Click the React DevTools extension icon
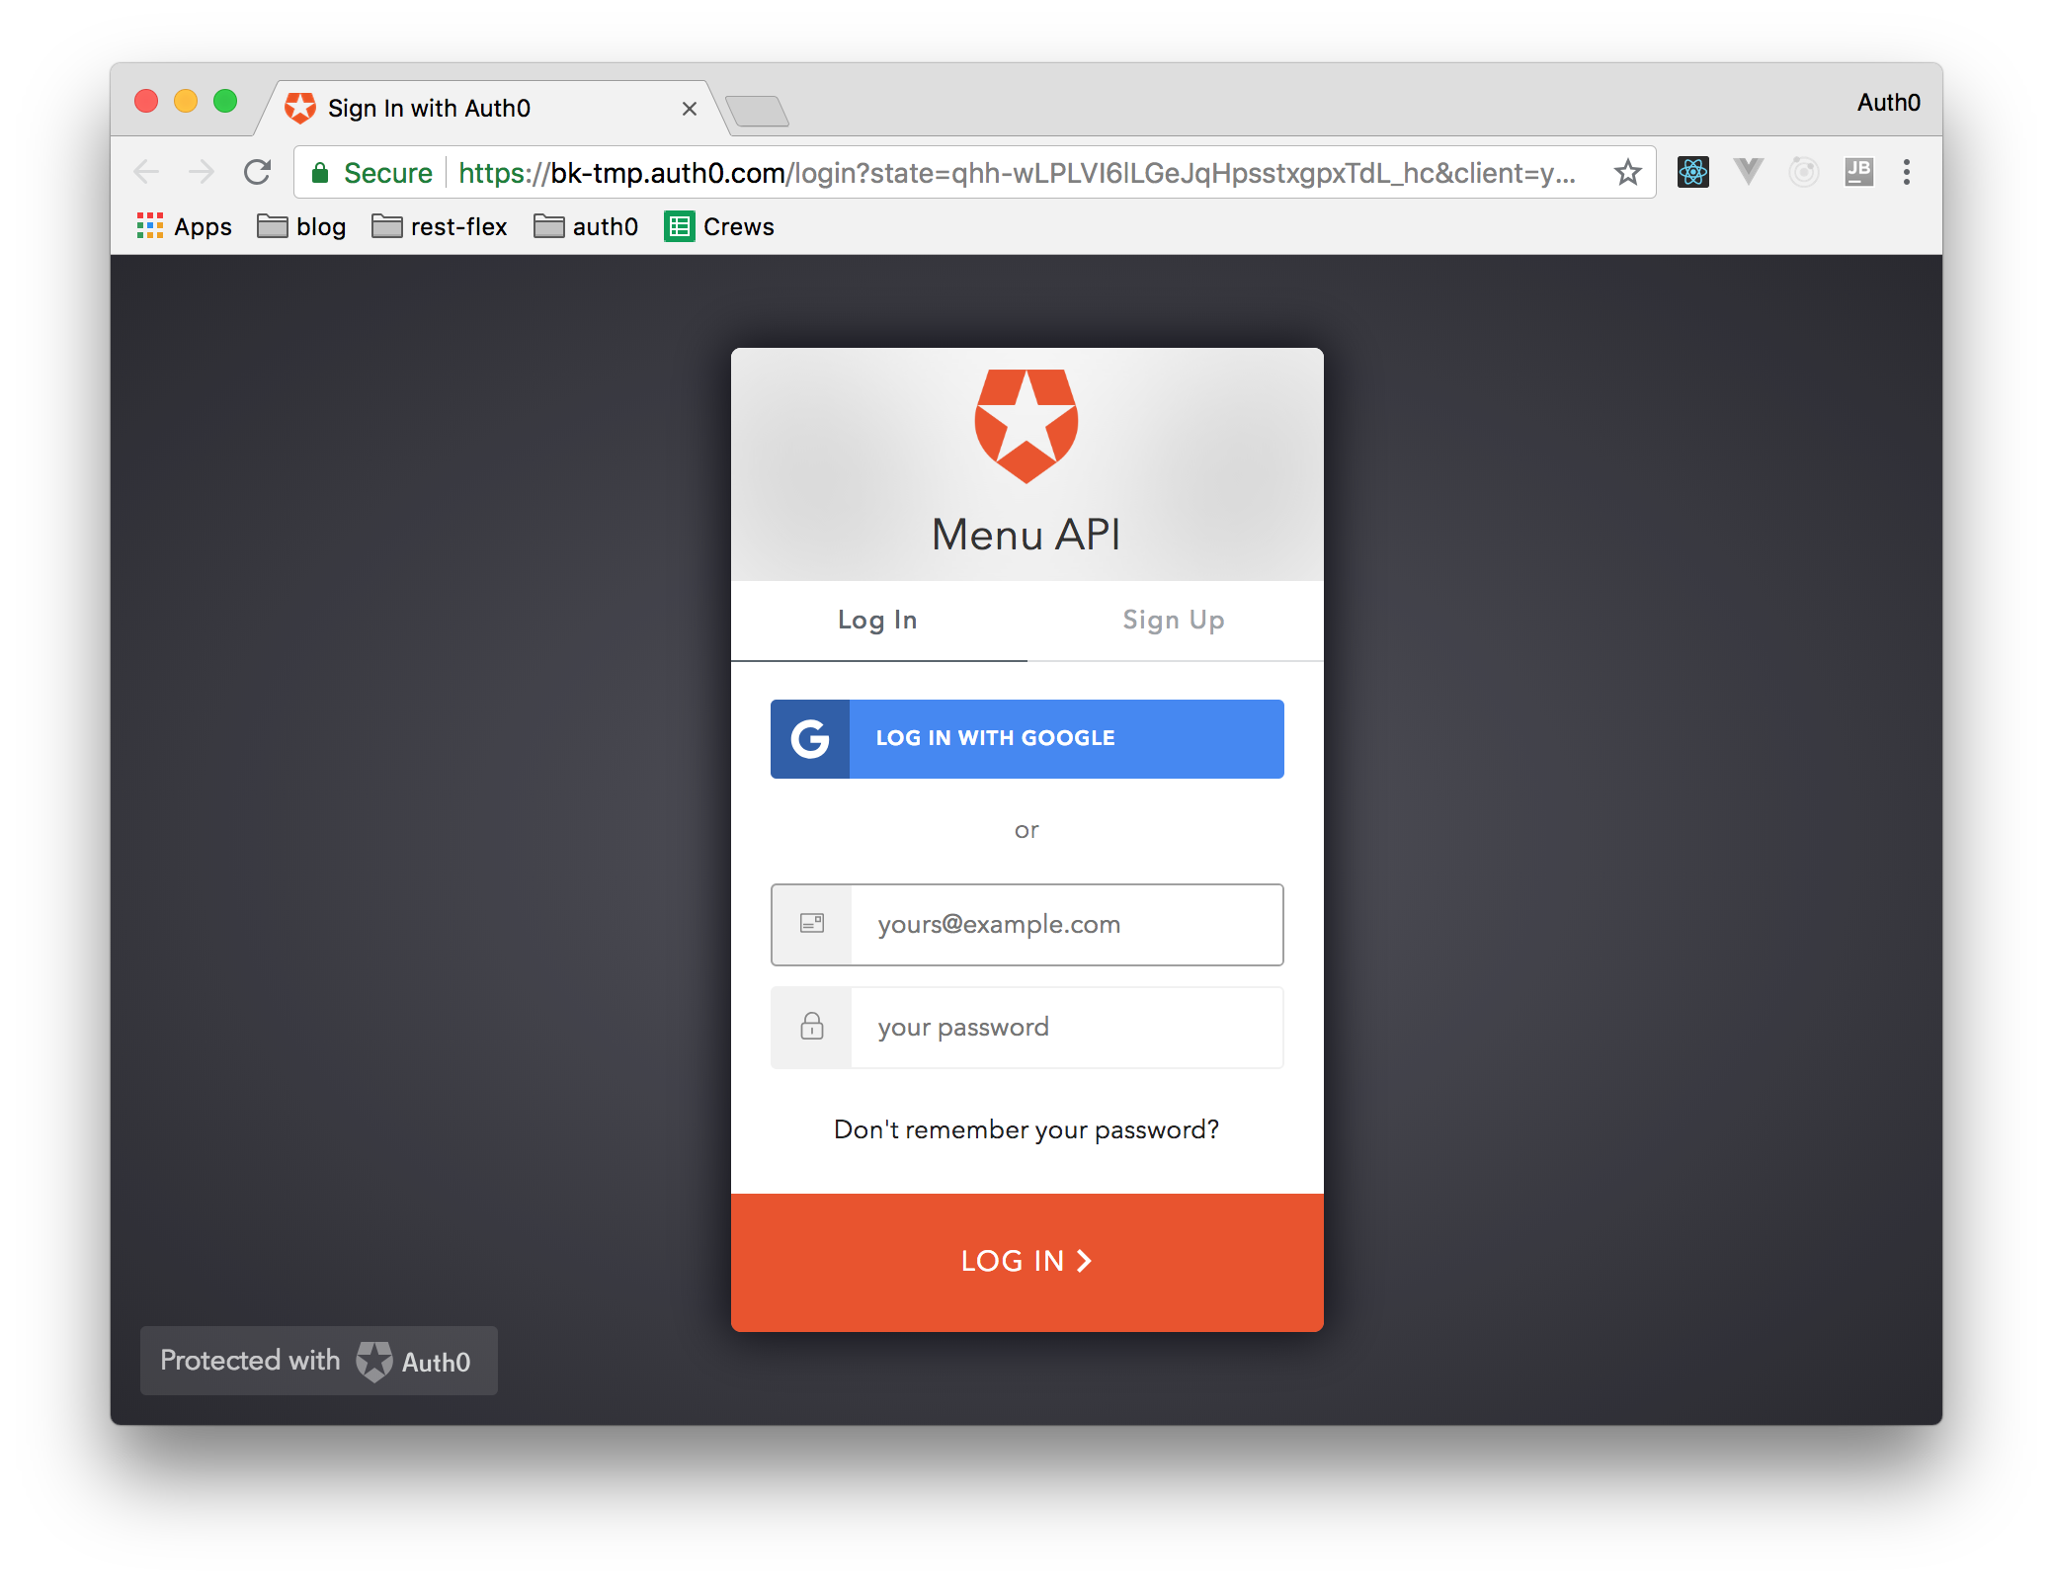This screenshot has height=1583, width=2053. tap(1690, 175)
